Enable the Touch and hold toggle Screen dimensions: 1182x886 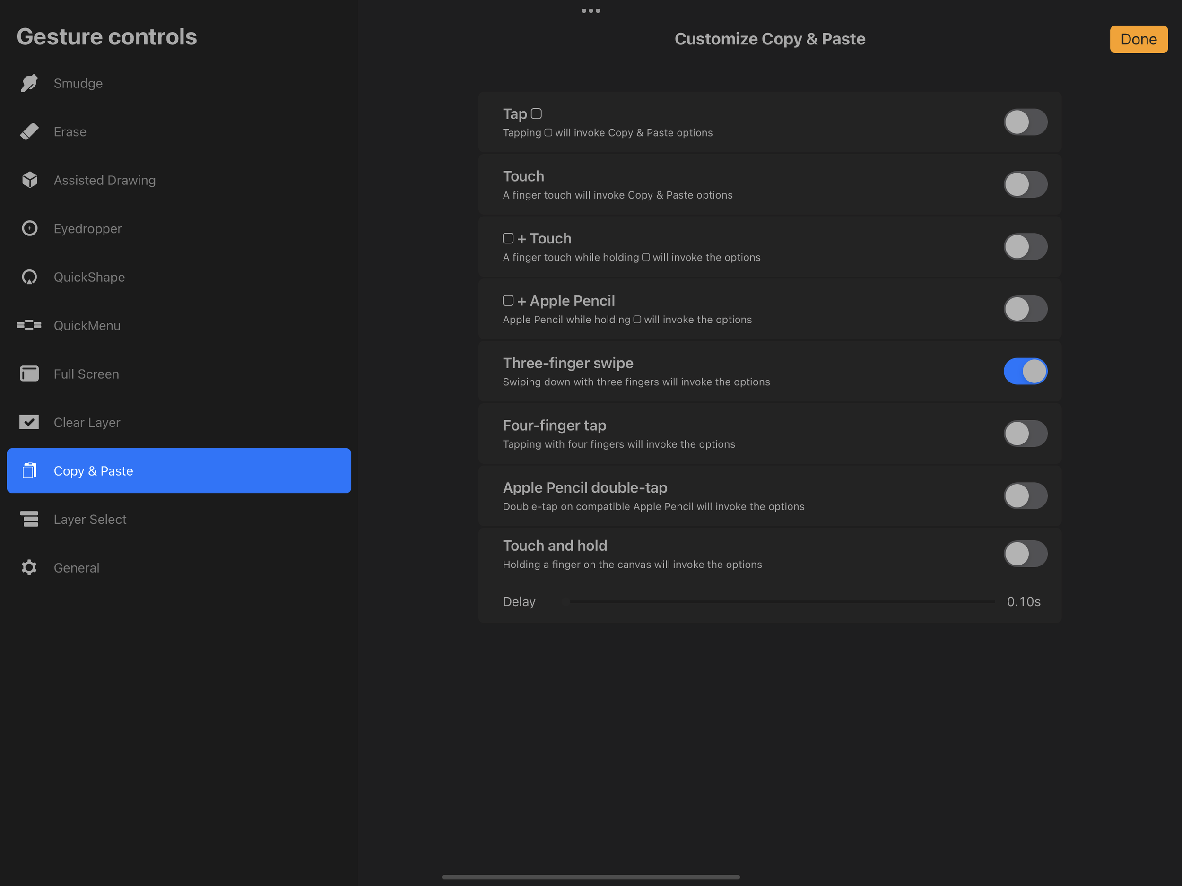click(1025, 554)
